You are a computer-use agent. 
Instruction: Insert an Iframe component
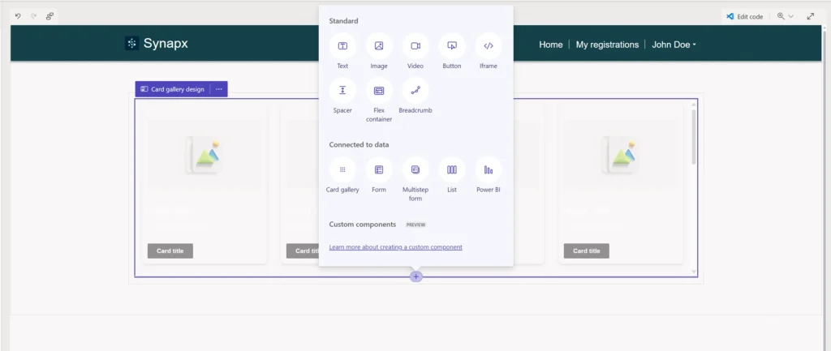click(489, 45)
